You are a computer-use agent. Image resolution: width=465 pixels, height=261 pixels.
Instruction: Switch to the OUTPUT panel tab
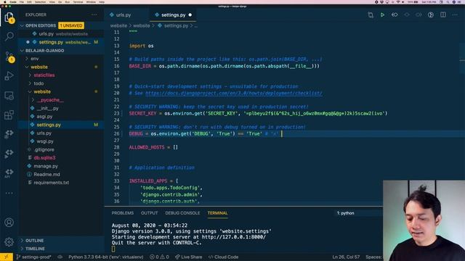(149, 213)
